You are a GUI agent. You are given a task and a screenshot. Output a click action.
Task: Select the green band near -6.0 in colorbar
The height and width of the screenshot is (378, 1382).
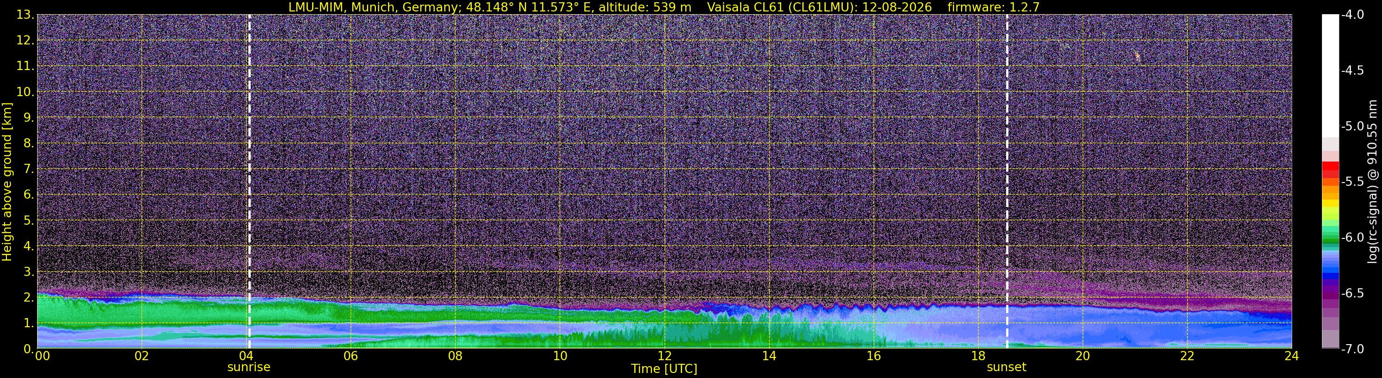tap(1331, 237)
